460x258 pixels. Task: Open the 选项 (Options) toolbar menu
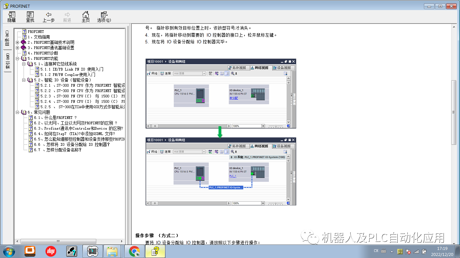tap(104, 17)
